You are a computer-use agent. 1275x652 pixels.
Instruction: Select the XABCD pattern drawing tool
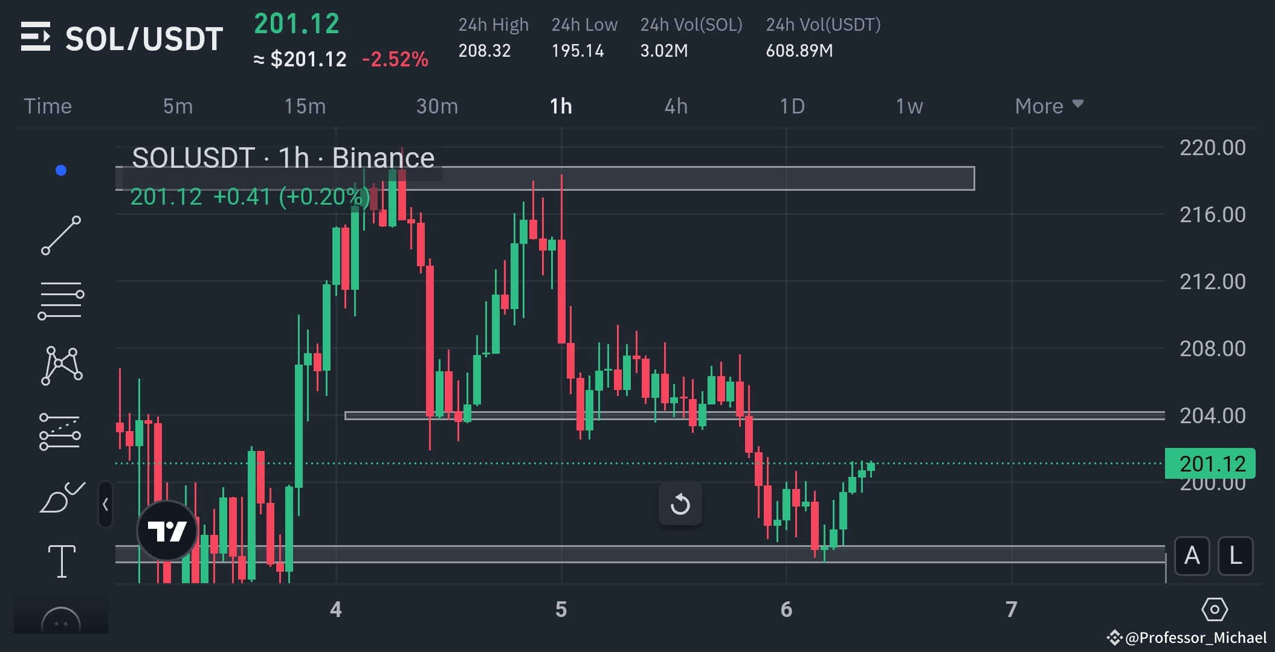coord(62,365)
